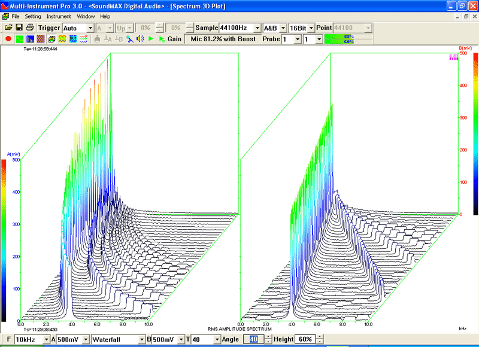Screen dimensions: 479x347
Task: Mute output via the speaker icon
Action: [140, 38]
